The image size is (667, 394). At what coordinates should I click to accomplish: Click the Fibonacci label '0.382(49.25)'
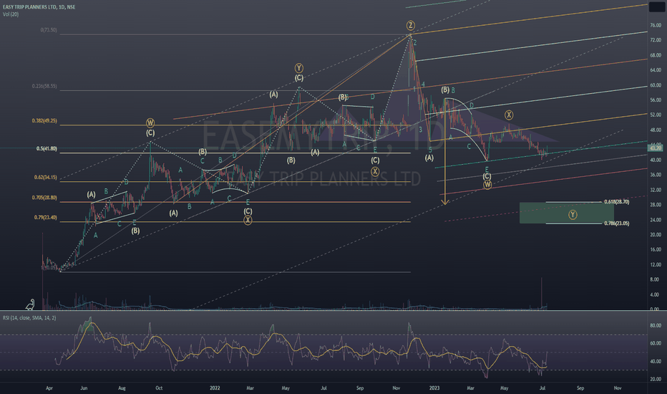[x=44, y=121]
